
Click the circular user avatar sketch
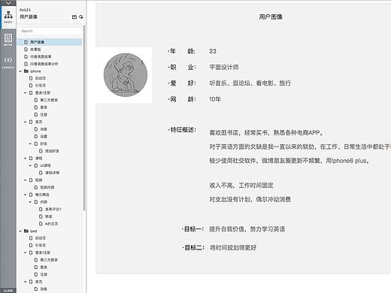126,75
